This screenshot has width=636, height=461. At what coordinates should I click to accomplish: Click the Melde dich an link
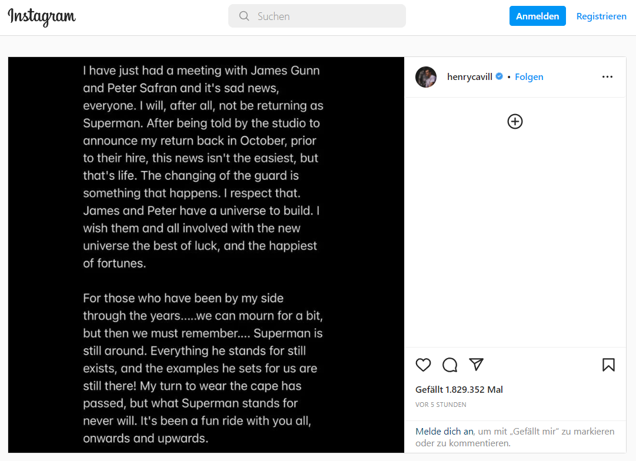(445, 432)
